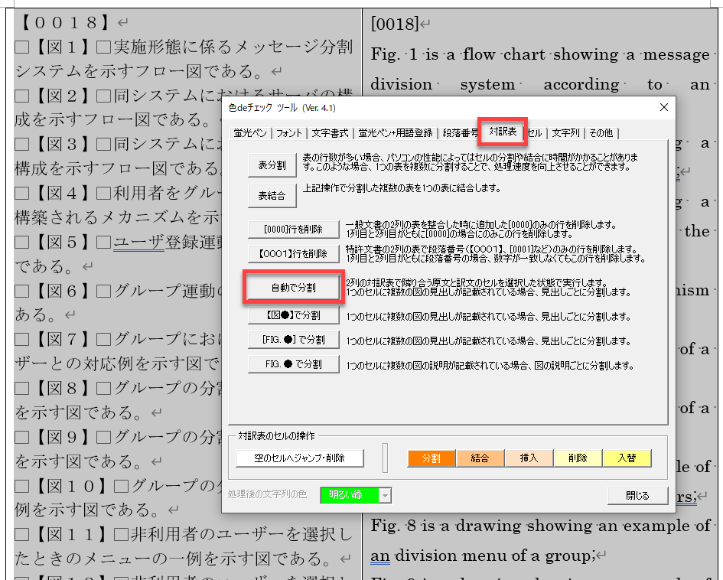The height and width of the screenshot is (580, 723).
Task: Click the 表分割 button
Action: pyautogui.click(x=272, y=165)
